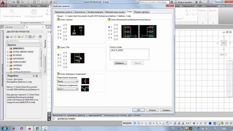Click the OK button in project properties dialog
The width and height of the screenshot is (233, 131).
coord(138,110)
